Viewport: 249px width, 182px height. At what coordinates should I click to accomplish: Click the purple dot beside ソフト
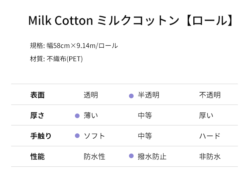coord(77,136)
